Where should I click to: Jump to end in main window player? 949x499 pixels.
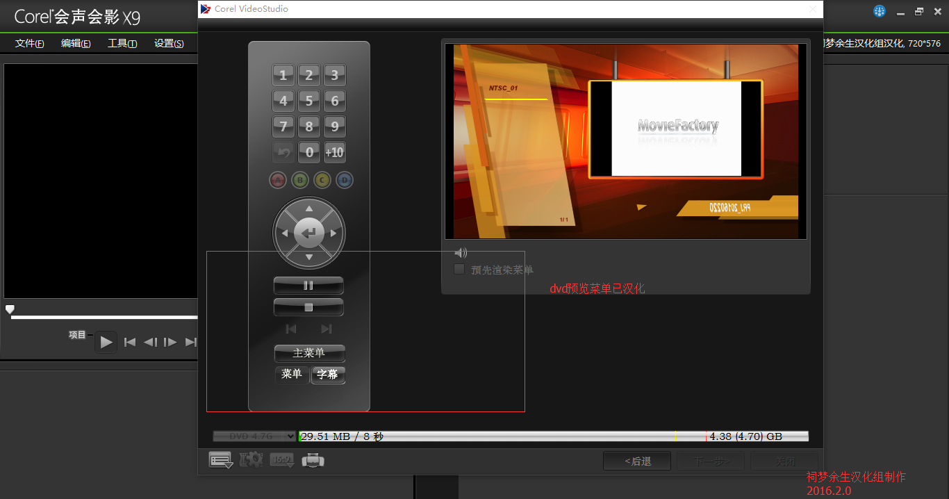point(191,342)
